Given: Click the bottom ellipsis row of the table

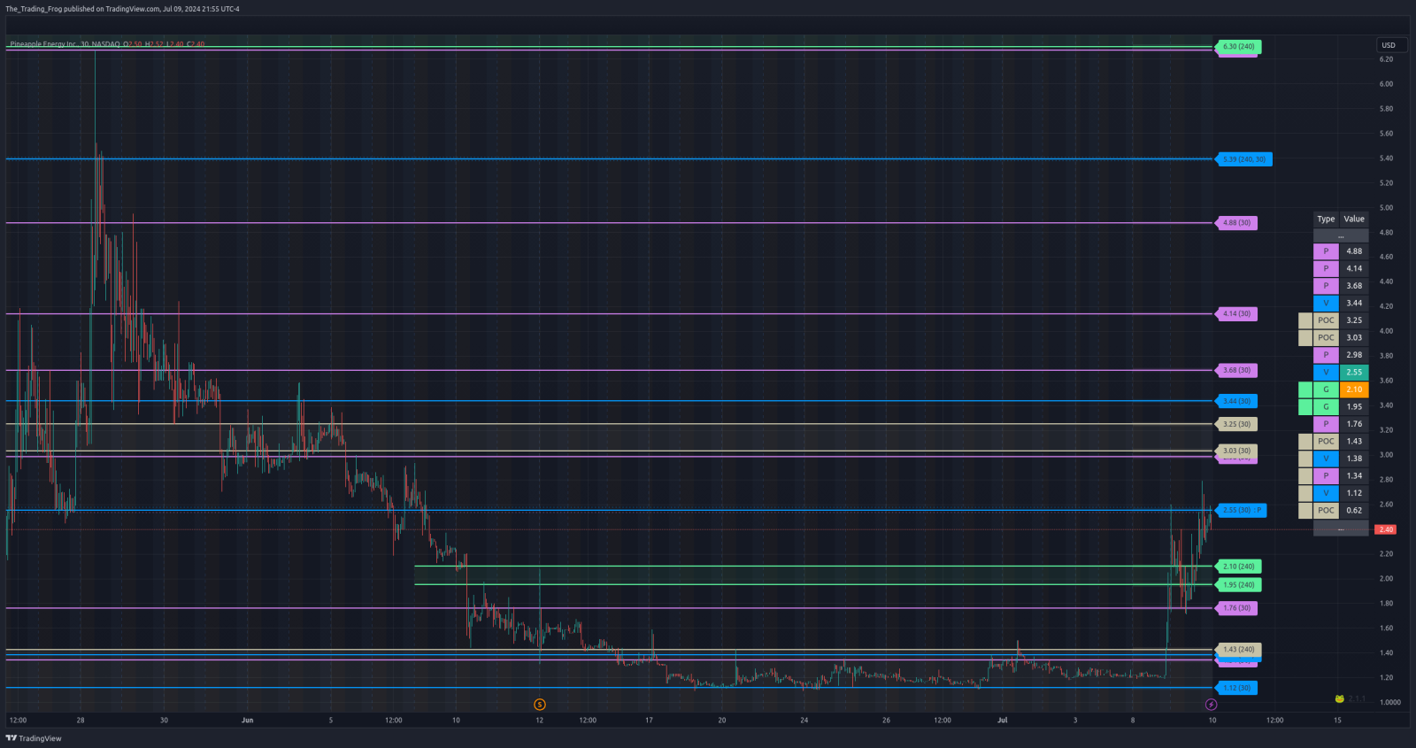Looking at the screenshot, I should point(1341,528).
